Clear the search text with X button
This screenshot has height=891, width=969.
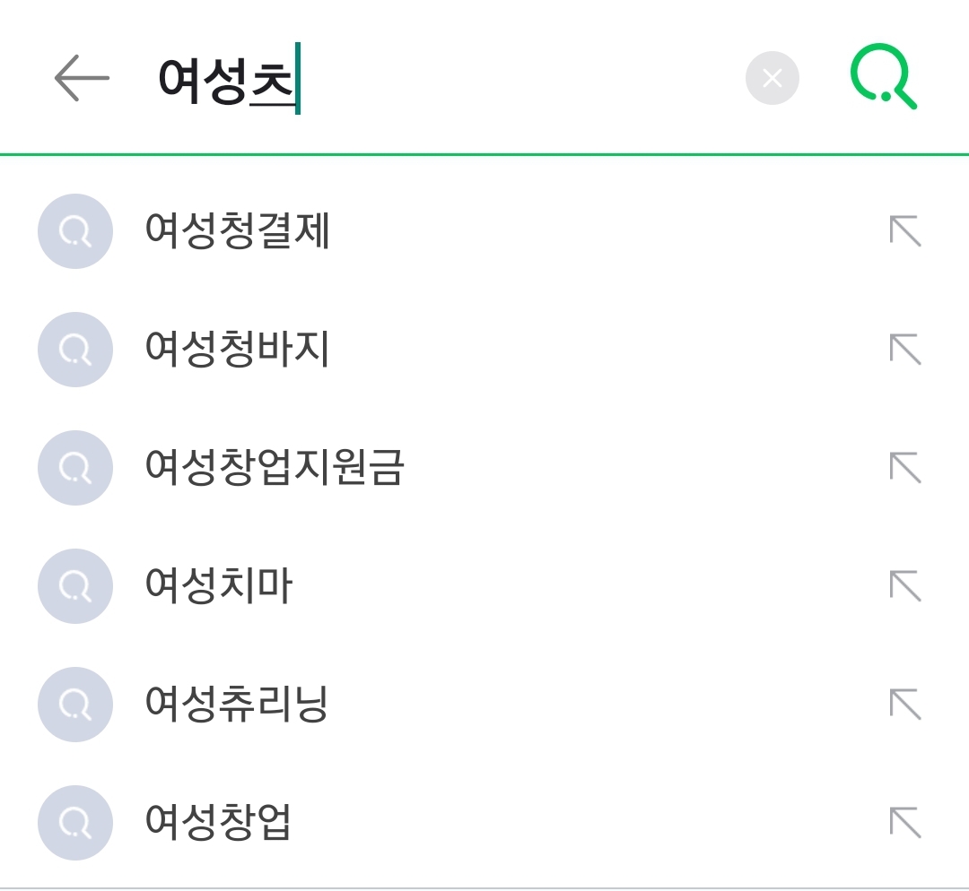tap(772, 79)
